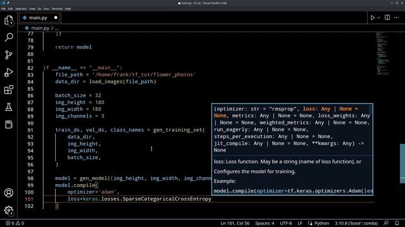Click line number 82 in the gutter

point(30,68)
